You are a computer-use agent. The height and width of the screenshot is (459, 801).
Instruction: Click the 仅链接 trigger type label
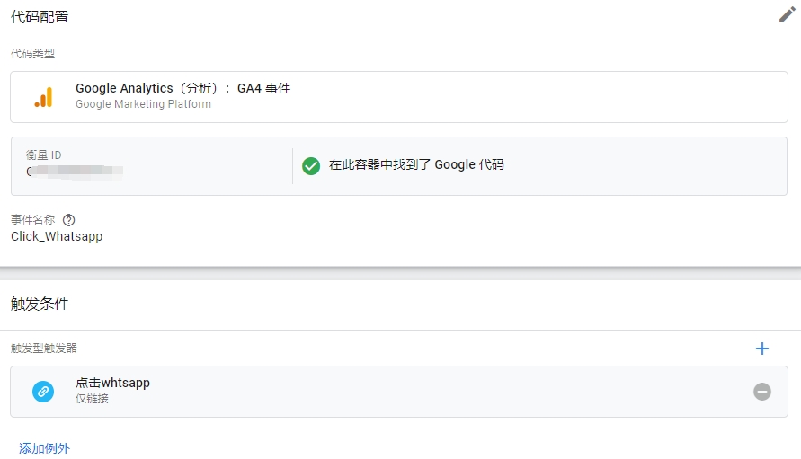pos(92,399)
